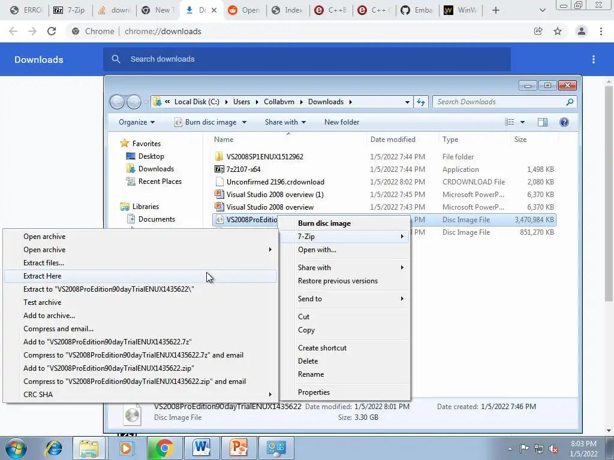614x460 pixels.
Task: Open the Chrome profile avatar icon
Action: 582,31
